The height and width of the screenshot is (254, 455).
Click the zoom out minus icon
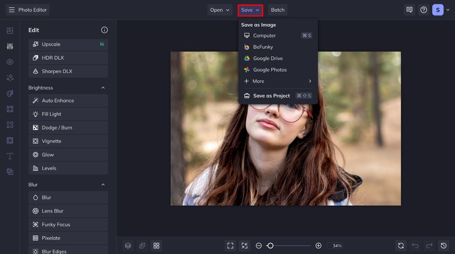[259, 246]
